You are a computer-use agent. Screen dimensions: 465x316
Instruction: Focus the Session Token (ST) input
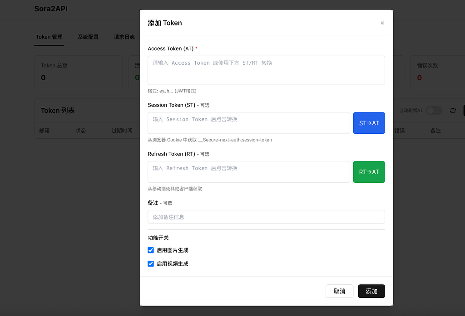(x=249, y=123)
